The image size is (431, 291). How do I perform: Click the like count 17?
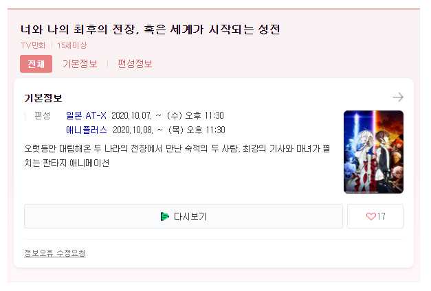click(x=381, y=216)
